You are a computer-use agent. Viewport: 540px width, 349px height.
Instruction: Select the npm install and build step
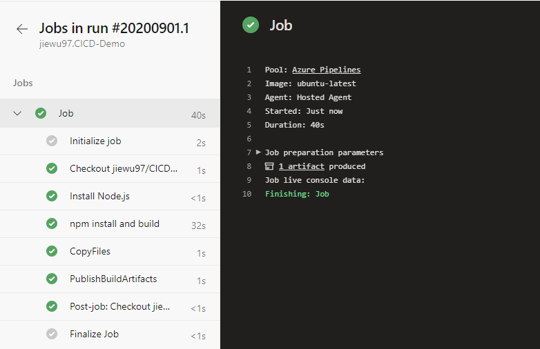click(x=110, y=224)
